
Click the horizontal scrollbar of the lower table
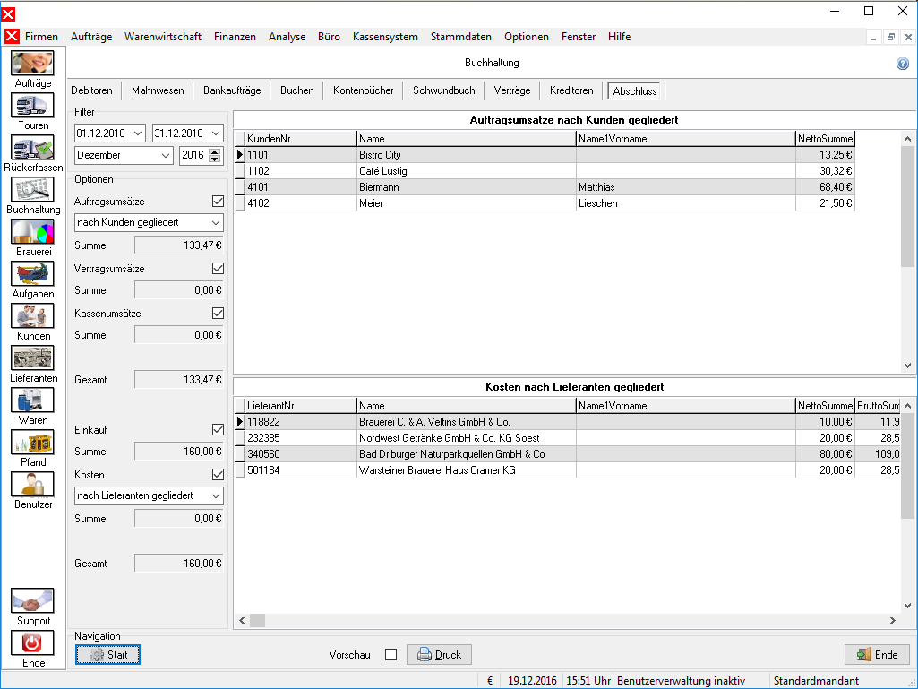pyautogui.click(x=566, y=620)
